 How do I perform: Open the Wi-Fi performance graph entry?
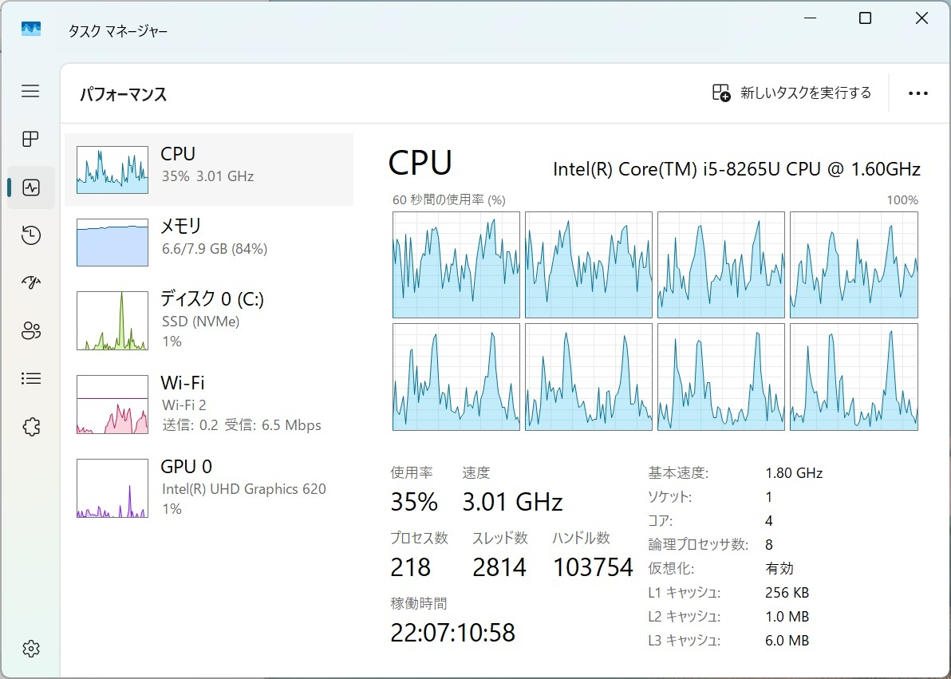tap(209, 404)
